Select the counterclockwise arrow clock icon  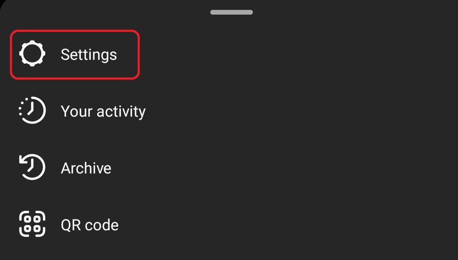click(32, 167)
